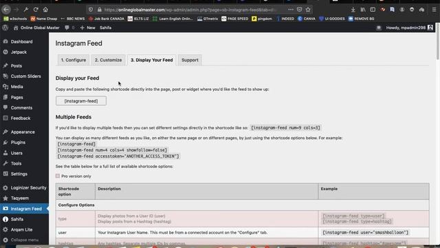Viewport: 440px width, 248px height.
Task: Click the padlock site security icon
Action: tap(99, 10)
